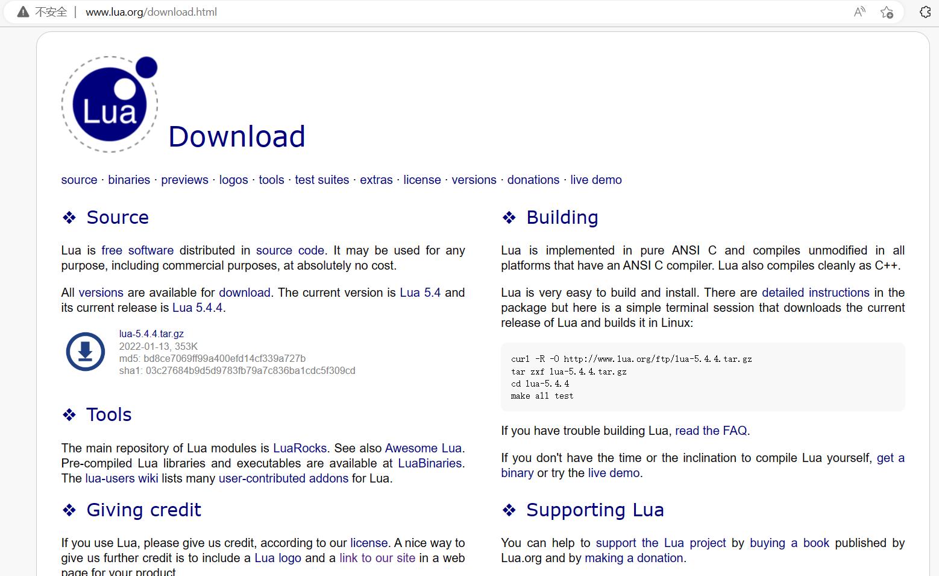
Task: Open support the Lua project link
Action: tap(661, 543)
